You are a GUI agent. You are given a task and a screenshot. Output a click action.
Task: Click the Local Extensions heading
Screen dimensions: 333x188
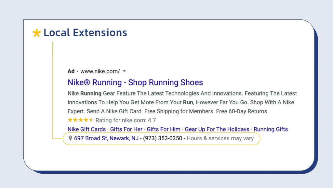[86, 33]
